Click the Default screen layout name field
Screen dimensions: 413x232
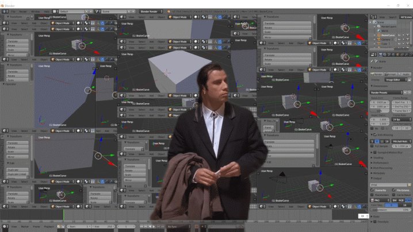(x=71, y=11)
